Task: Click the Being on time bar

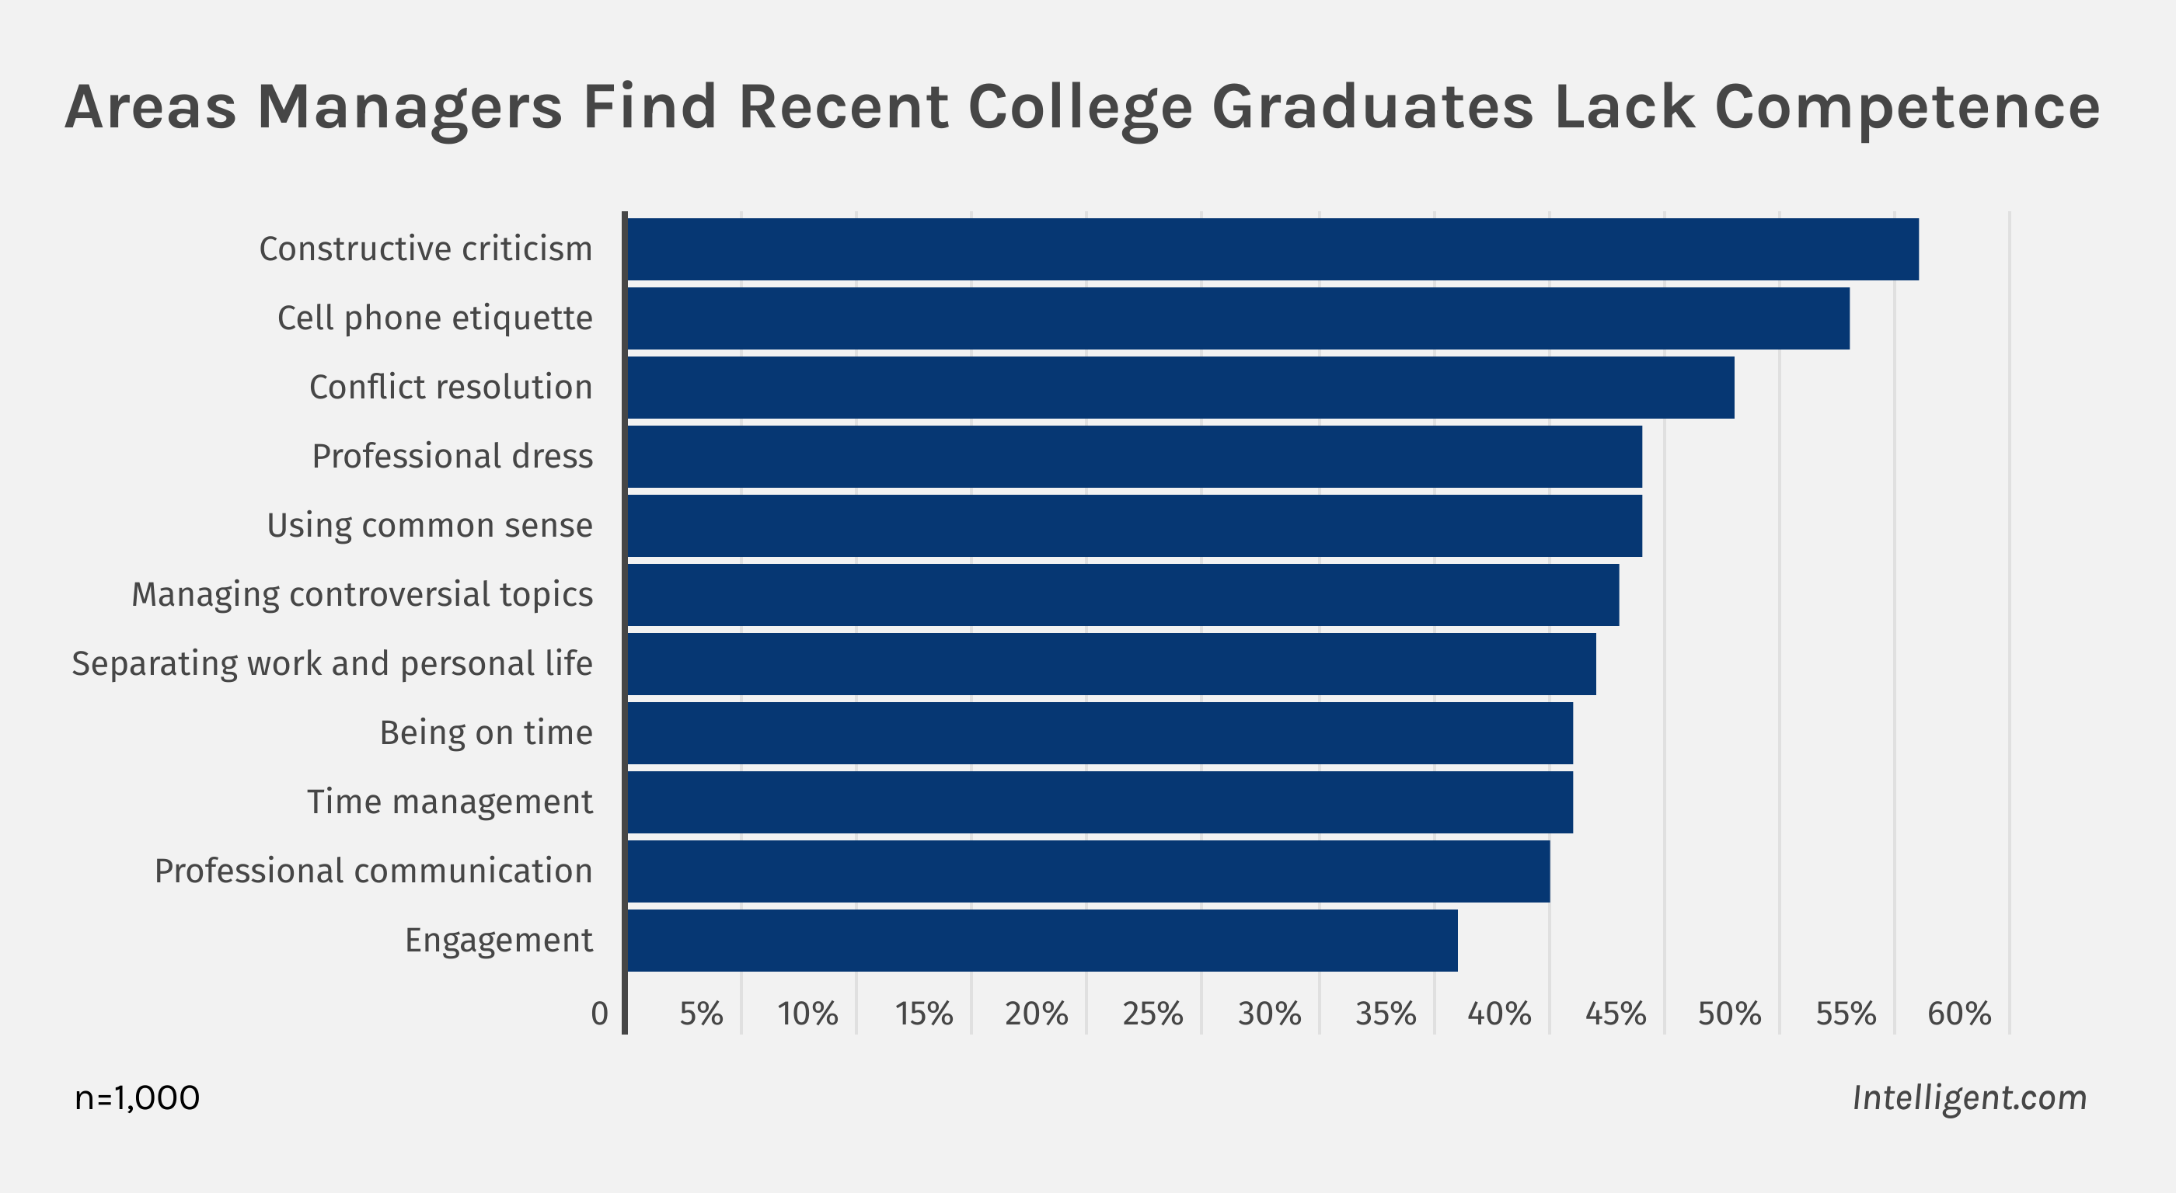Action: [1100, 733]
